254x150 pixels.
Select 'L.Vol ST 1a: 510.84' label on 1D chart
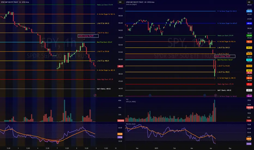[223, 66]
